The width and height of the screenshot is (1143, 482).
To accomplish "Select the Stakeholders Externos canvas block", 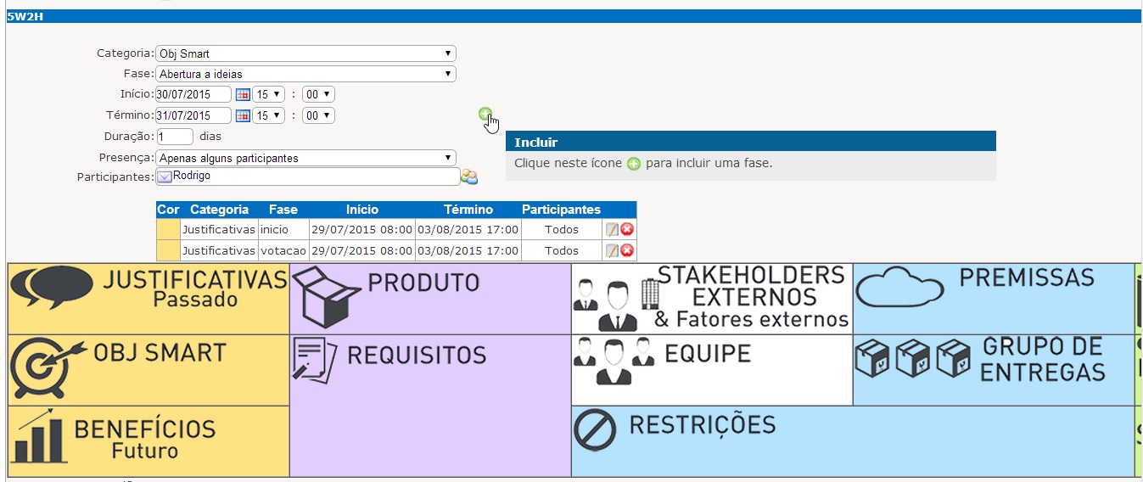I will pos(711,299).
